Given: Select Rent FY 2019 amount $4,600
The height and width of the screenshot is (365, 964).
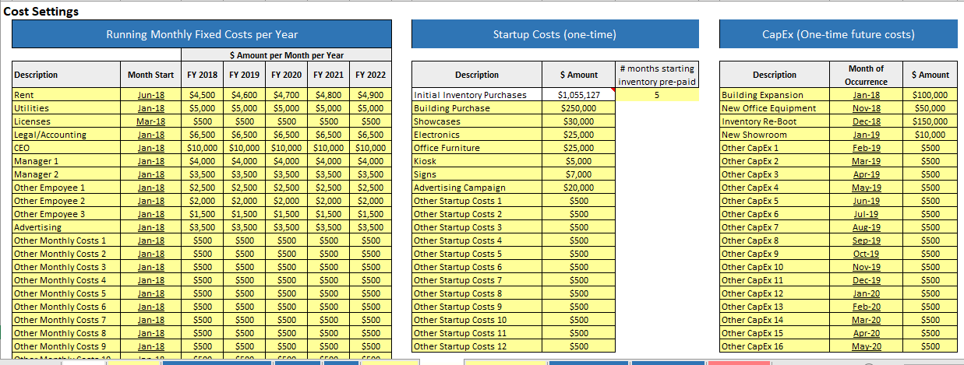Looking at the screenshot, I should point(245,95).
